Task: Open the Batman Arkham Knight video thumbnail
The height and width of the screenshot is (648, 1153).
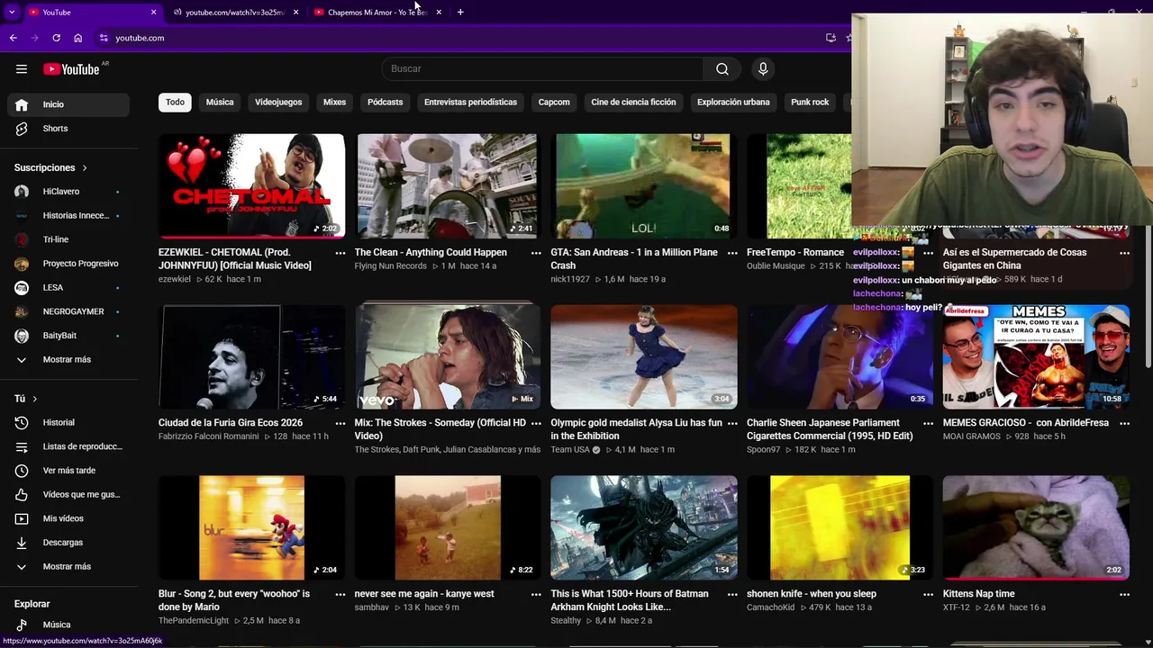Action: pyautogui.click(x=643, y=527)
